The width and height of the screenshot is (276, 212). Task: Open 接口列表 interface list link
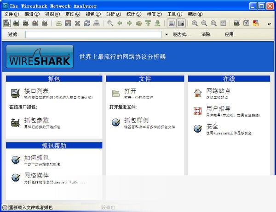coord(36,91)
